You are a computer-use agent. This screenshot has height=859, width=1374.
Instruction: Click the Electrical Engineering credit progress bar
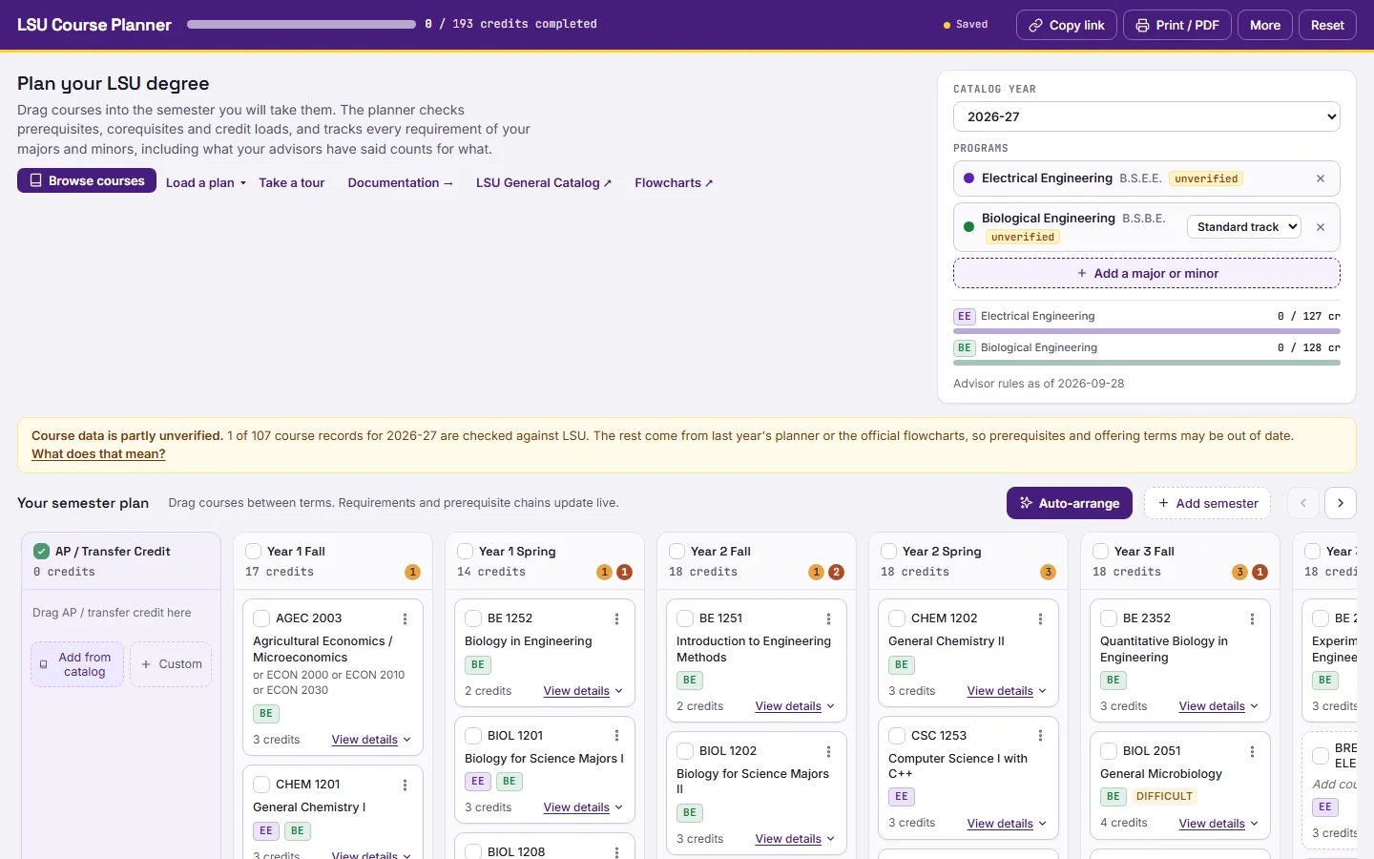coord(1147,331)
